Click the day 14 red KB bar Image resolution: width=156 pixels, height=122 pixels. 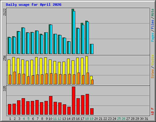point(69,111)
